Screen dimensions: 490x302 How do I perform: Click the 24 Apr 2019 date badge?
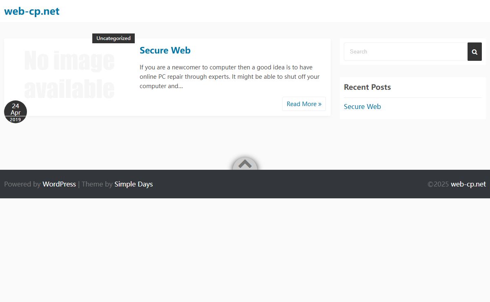(16, 112)
